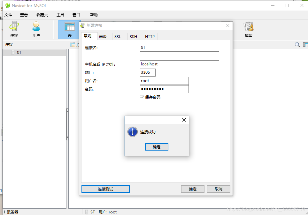The image size is (308, 215).
Task: Click the 连接测试 button
Action: (105, 189)
